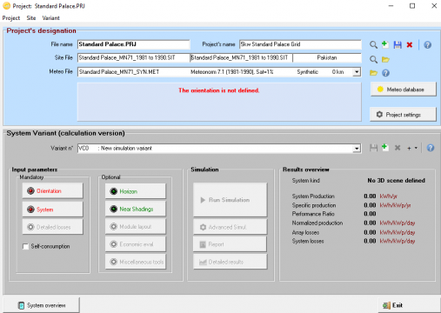Save project with blue floppy disk icon
This screenshot has width=441, height=313.
click(398, 44)
